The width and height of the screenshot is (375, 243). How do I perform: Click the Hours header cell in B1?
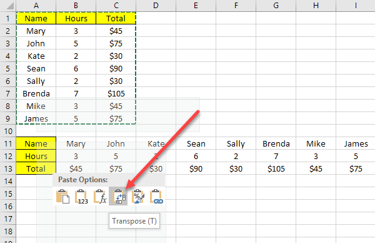pyautogui.click(x=76, y=18)
